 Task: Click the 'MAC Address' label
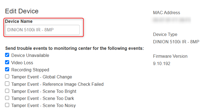[166, 13]
